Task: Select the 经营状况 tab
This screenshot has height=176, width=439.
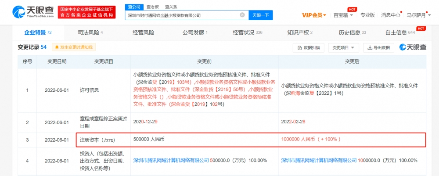Action: [248, 32]
